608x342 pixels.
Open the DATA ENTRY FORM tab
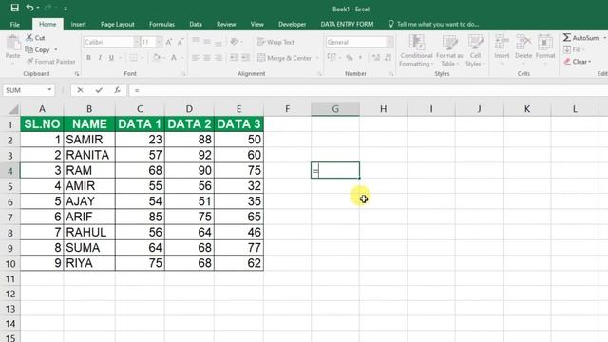tap(347, 24)
